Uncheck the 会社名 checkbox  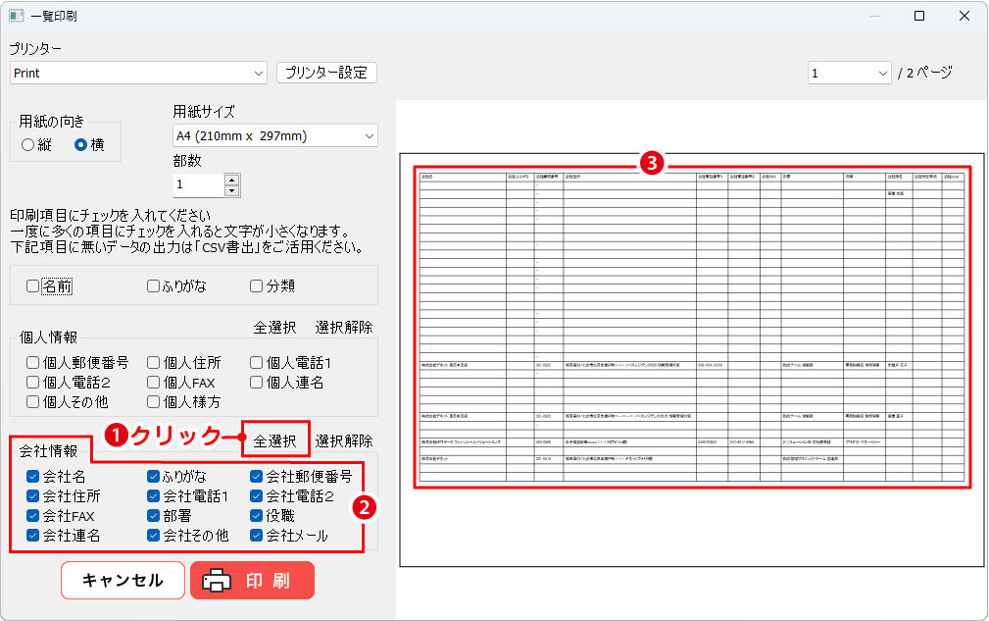(x=33, y=477)
